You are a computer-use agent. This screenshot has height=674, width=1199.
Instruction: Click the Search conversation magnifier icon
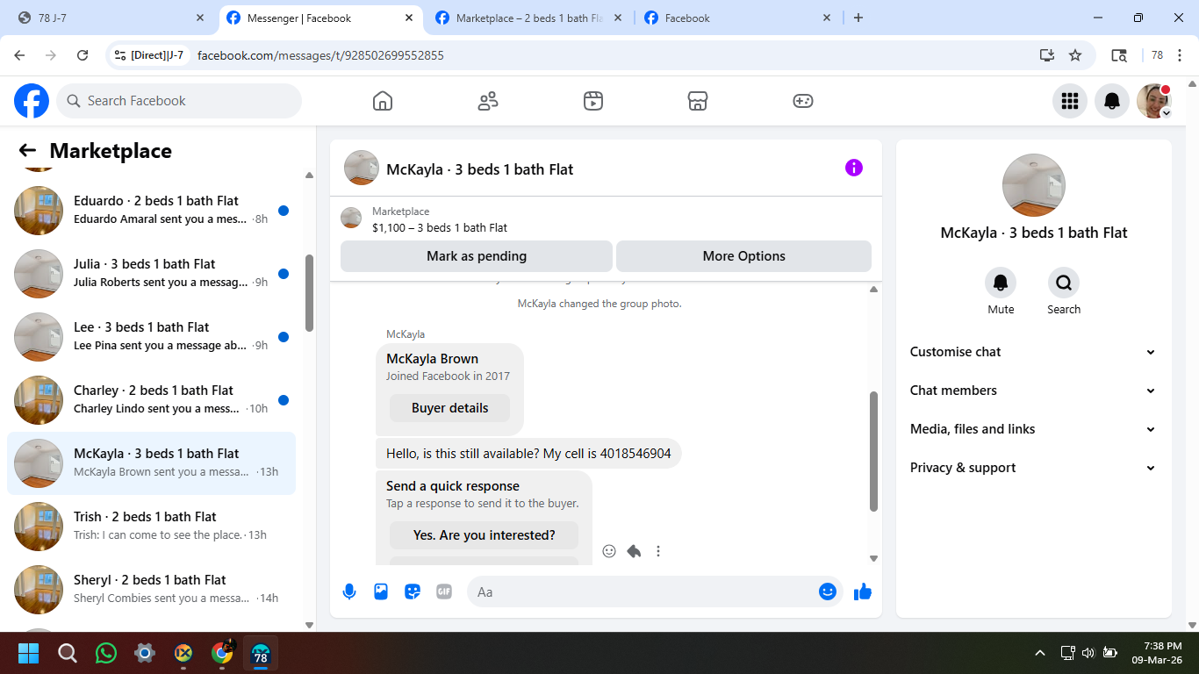pos(1064,283)
